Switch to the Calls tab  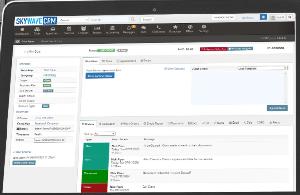tap(248, 122)
